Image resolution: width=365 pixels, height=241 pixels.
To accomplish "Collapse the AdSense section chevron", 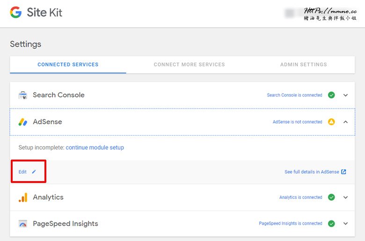I will (346, 122).
